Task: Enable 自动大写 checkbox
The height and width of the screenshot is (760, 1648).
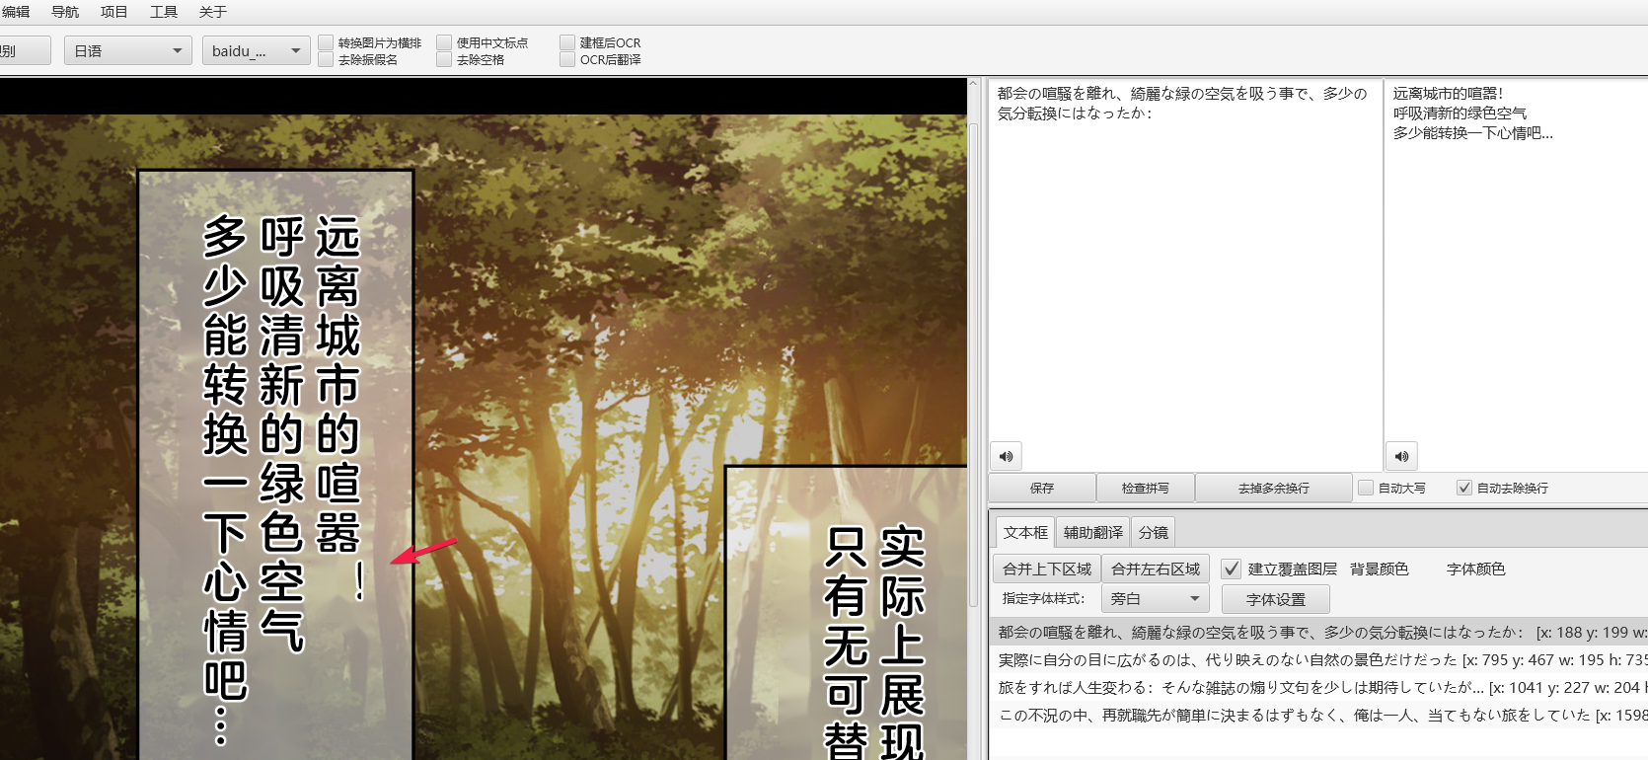Action: point(1366,488)
